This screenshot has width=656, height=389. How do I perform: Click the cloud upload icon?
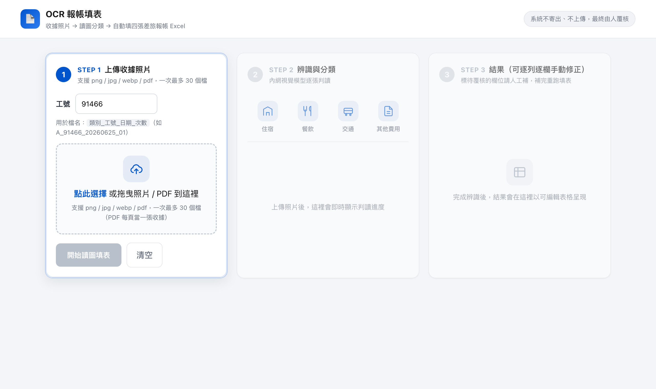coord(136,169)
